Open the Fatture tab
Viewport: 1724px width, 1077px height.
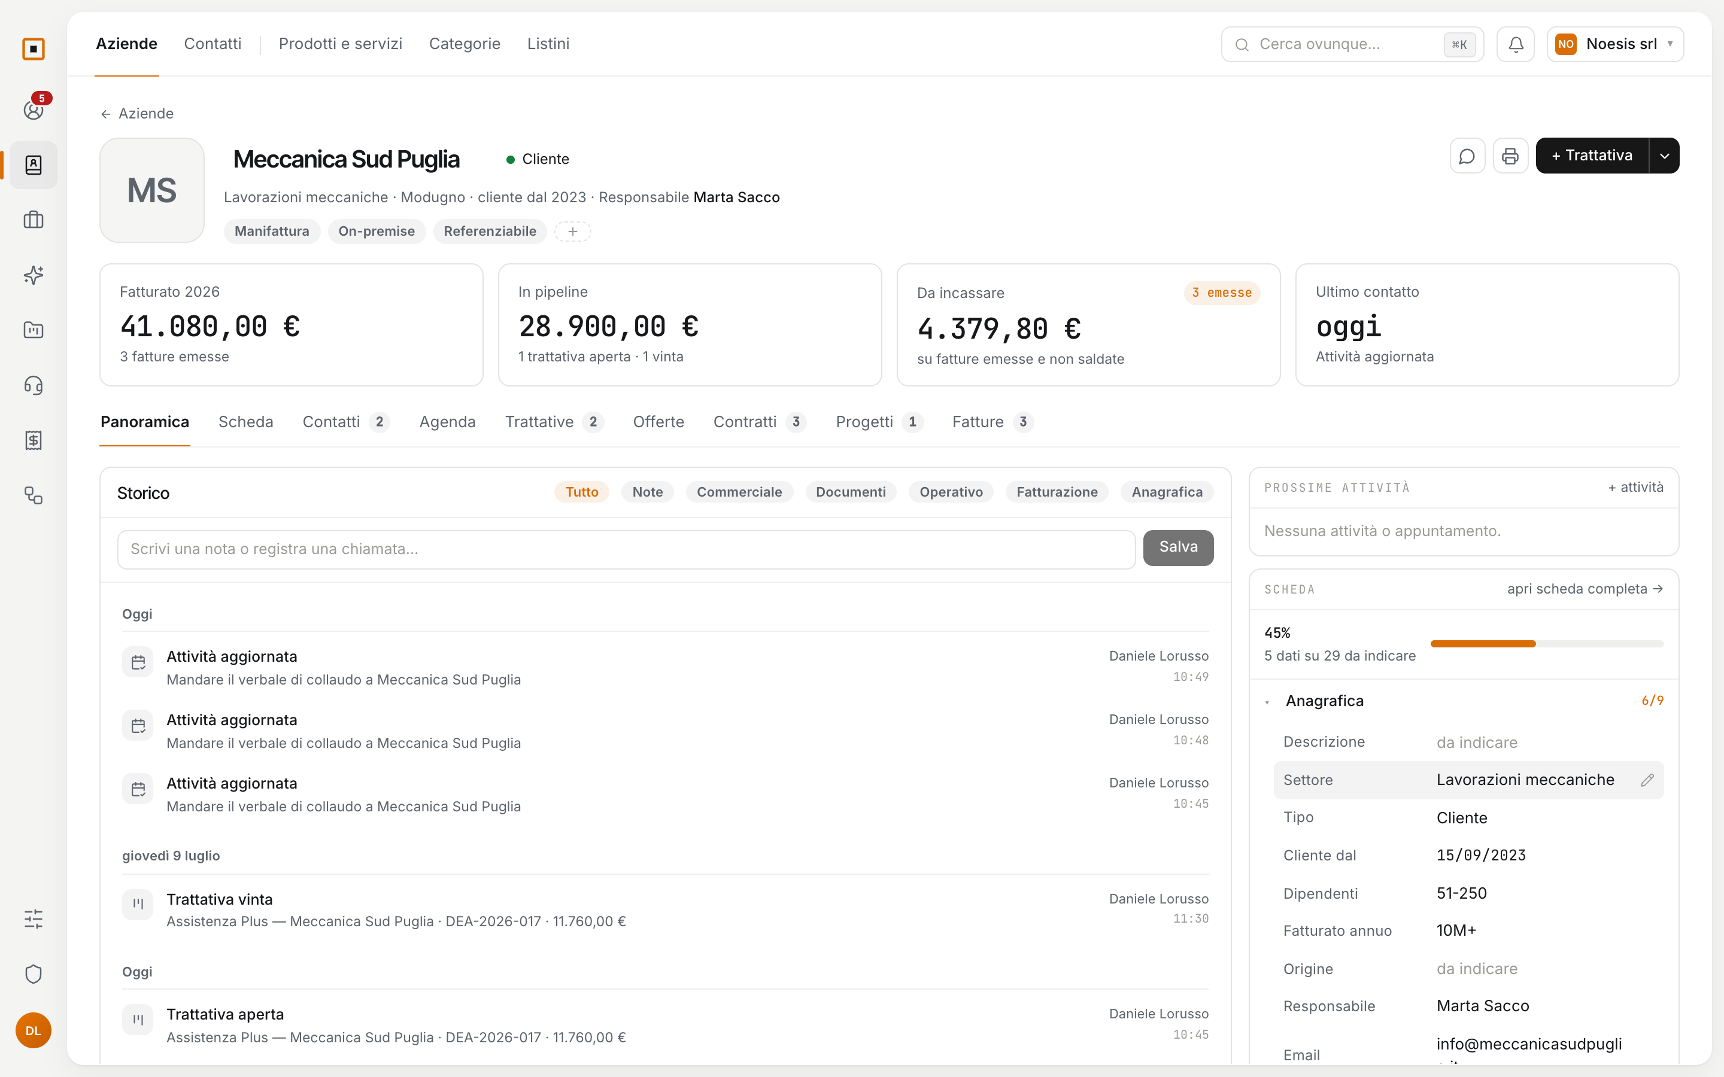coord(992,422)
